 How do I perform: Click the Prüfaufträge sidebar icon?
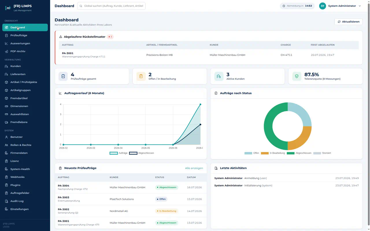pos(6,36)
